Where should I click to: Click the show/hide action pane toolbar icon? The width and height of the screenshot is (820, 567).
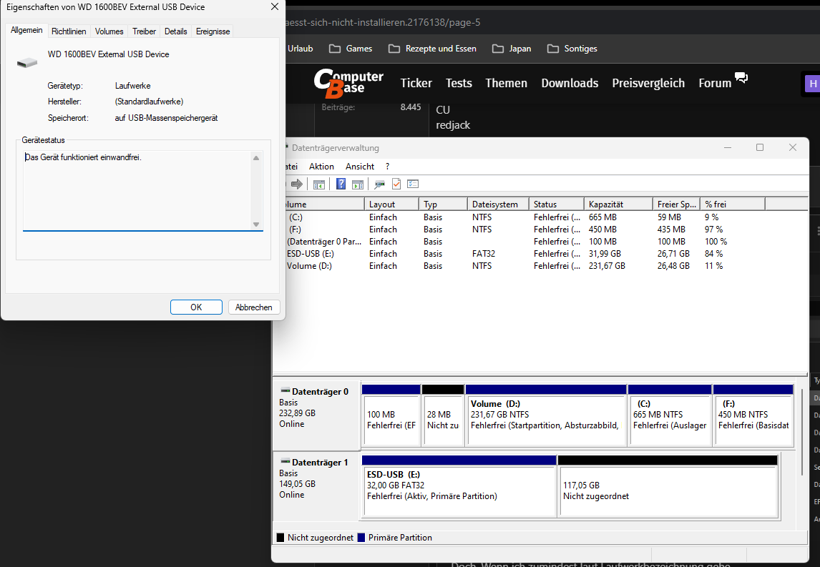[x=358, y=184]
